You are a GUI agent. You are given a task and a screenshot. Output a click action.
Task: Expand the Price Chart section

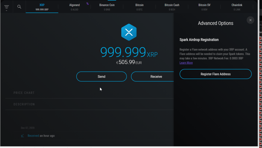tap(24, 93)
